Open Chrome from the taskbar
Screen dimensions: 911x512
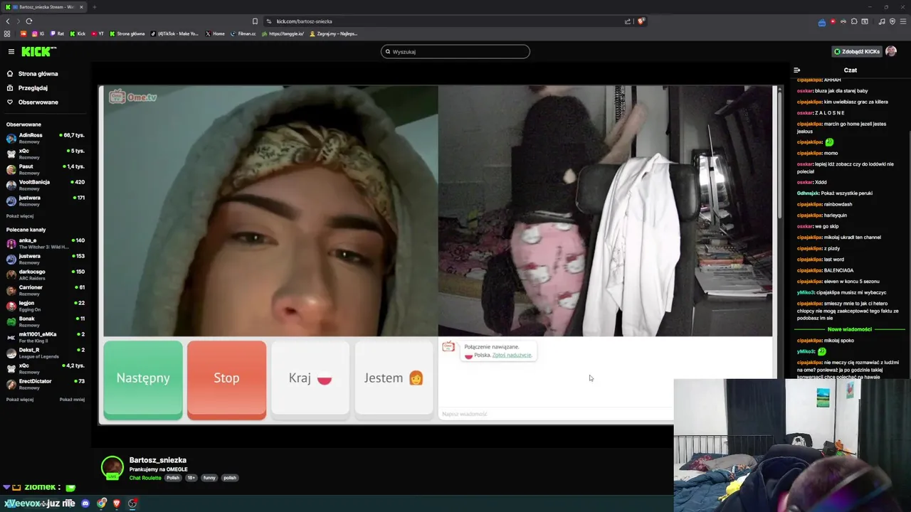(102, 503)
